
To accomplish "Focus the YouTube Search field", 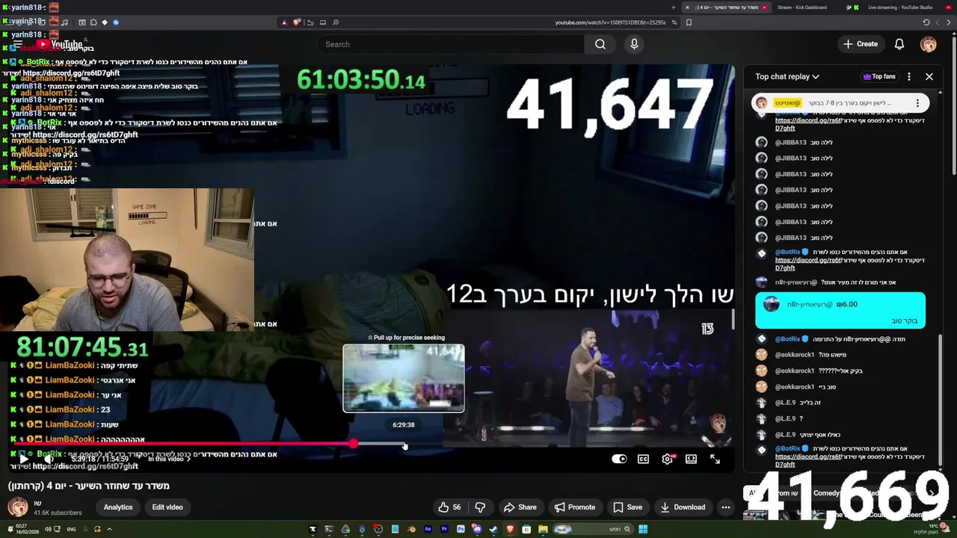I will point(452,44).
